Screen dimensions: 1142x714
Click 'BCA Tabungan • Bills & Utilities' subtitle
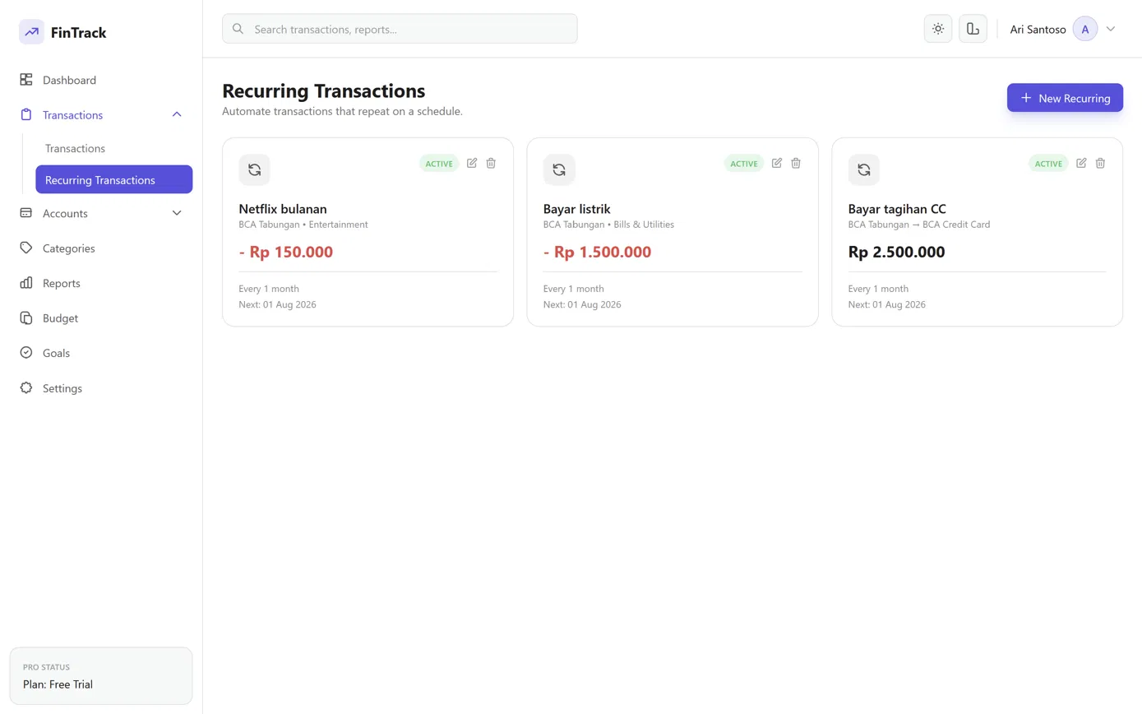click(x=609, y=225)
